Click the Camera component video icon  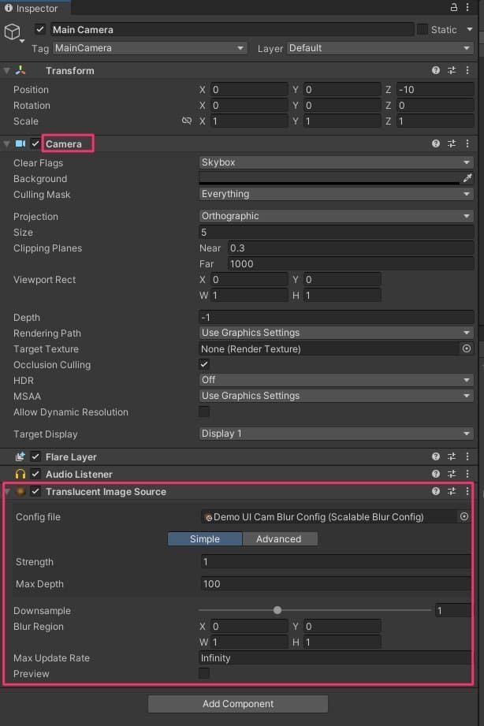20,143
